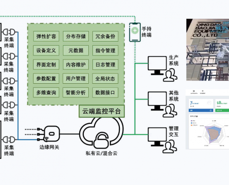Screen dimensions: 229x185
Task: Open the 用户管理 module
Action: point(76,79)
